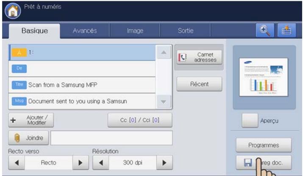This screenshot has width=303, height=176.
Task: Switch to the Basique tab
Action: point(34,31)
